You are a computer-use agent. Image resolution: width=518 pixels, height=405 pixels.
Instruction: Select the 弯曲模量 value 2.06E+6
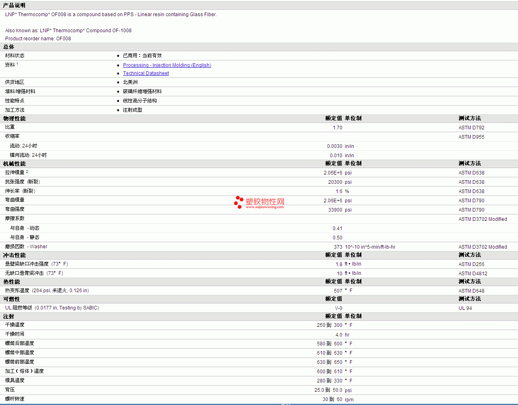333,201
